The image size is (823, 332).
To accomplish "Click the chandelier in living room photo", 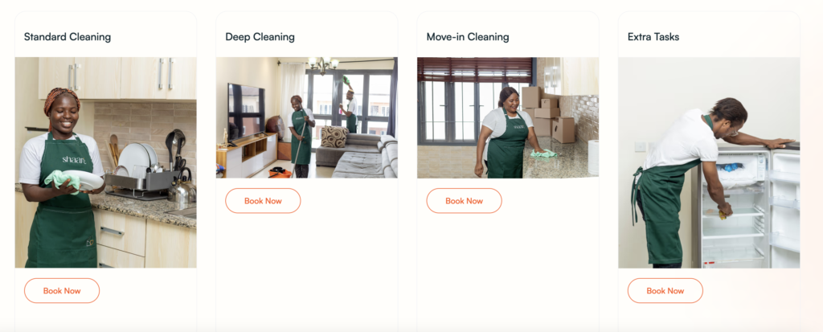I will pyautogui.click(x=323, y=64).
